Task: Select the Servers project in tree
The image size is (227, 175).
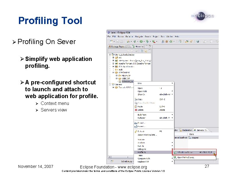Action: click(x=117, y=84)
